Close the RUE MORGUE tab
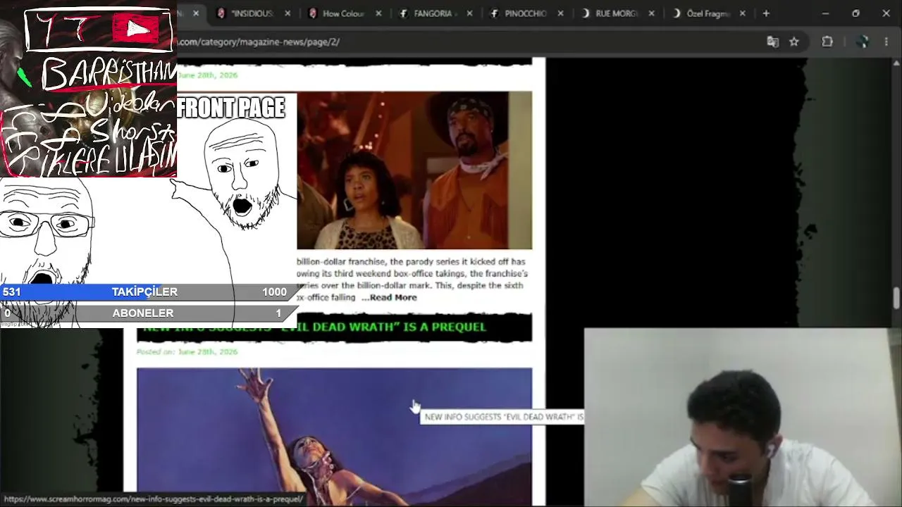 pyautogui.click(x=651, y=13)
